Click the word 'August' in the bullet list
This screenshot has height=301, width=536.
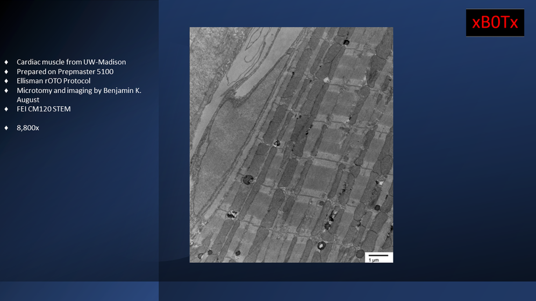28,100
